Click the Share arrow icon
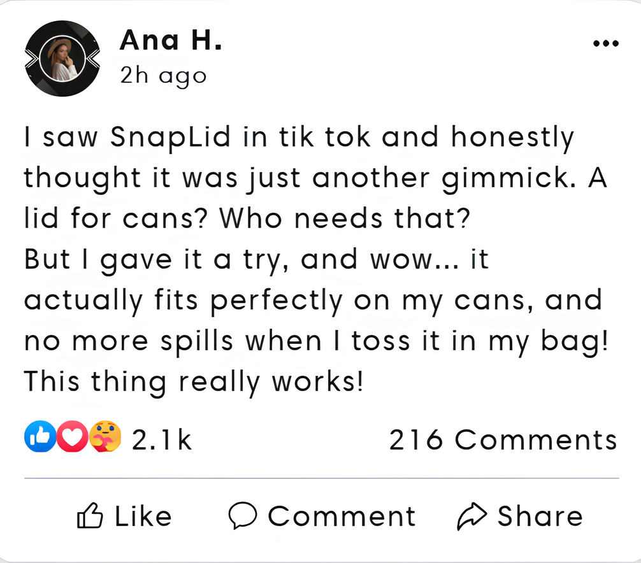 click(x=472, y=517)
